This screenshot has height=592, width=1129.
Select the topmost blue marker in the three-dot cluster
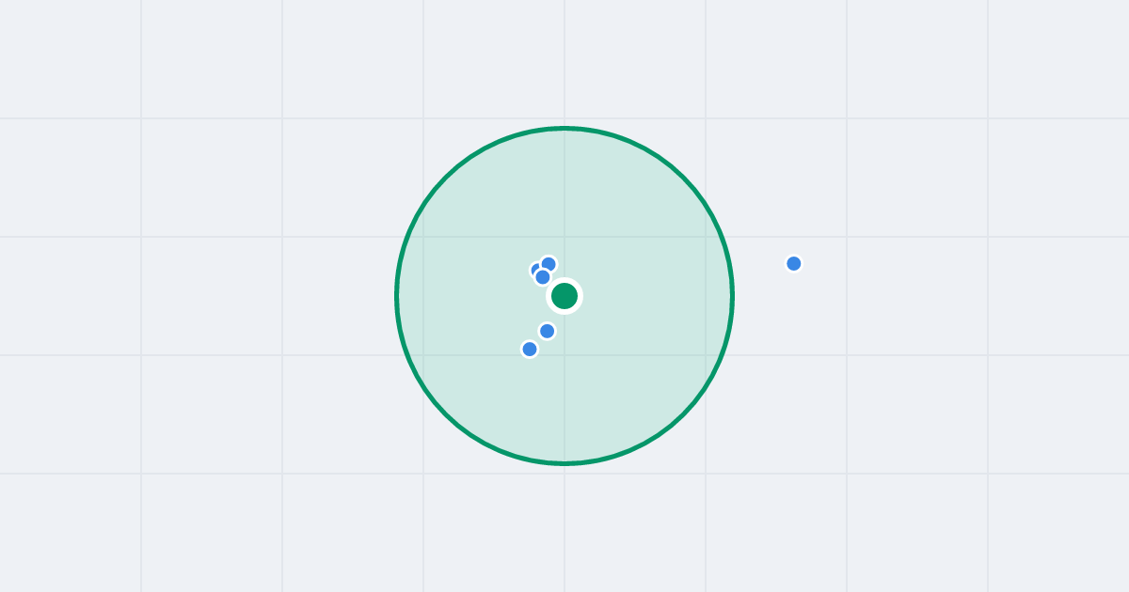549,264
